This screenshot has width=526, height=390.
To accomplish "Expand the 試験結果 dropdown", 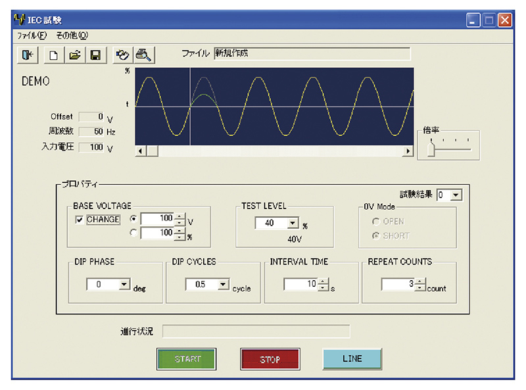I will tap(456, 195).
